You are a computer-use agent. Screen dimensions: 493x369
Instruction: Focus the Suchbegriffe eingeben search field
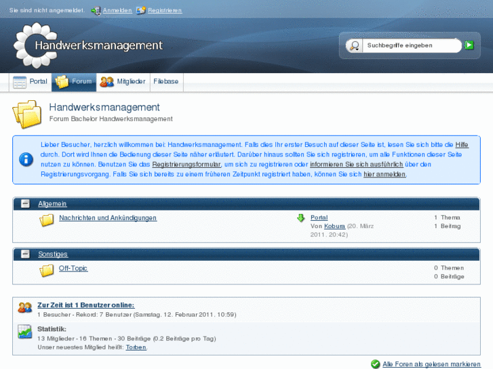pyautogui.click(x=412, y=45)
